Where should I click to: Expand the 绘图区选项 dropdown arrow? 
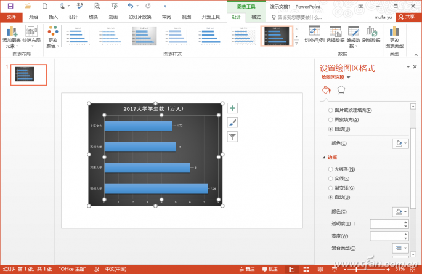pyautogui.click(x=349, y=78)
